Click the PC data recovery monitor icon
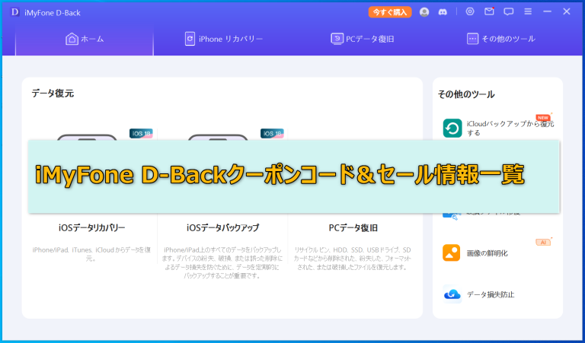Viewport: 585px width, 343px height. coord(337,39)
